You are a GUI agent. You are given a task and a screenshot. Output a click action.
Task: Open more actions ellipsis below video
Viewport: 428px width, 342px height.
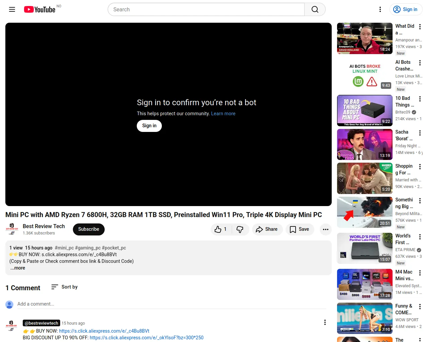coord(325,229)
